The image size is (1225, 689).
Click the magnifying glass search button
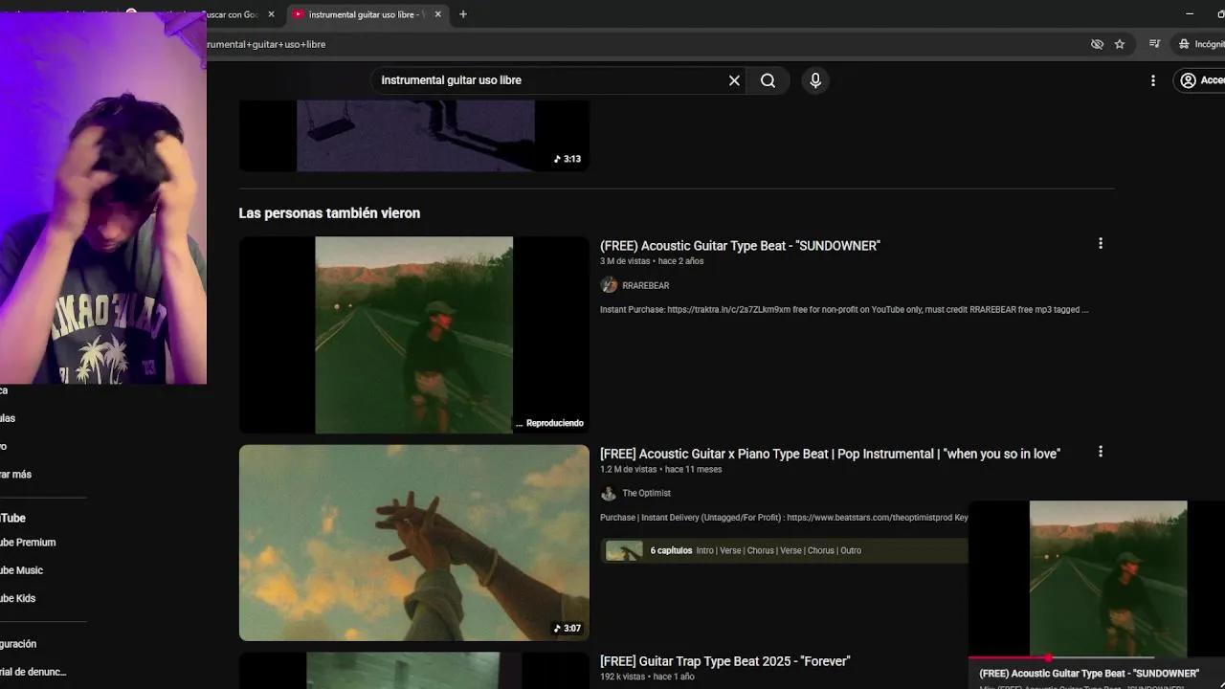point(768,80)
